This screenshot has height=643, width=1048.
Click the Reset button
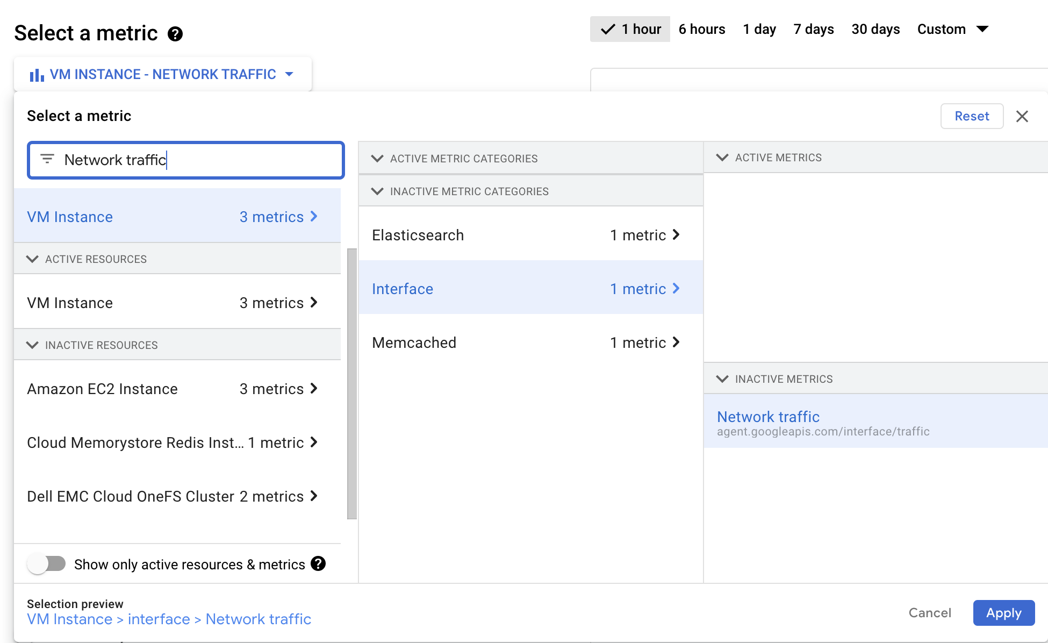(x=972, y=116)
